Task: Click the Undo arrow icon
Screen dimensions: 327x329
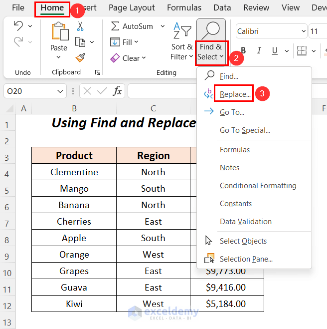Action: click(x=18, y=26)
